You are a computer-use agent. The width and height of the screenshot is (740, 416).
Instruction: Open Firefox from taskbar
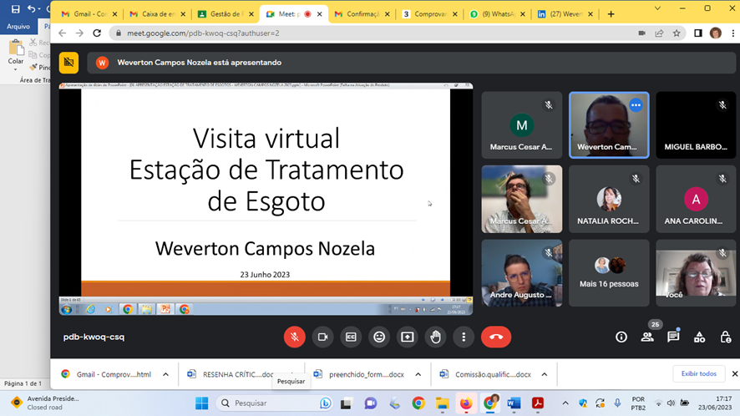pyautogui.click(x=466, y=403)
